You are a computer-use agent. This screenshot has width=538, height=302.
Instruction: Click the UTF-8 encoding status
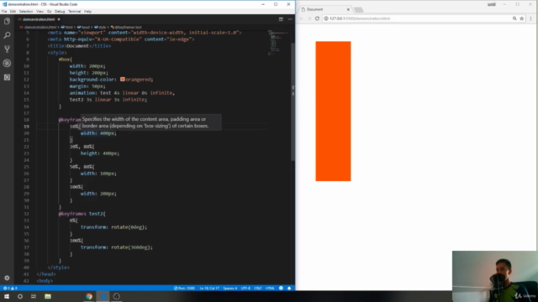point(245,289)
